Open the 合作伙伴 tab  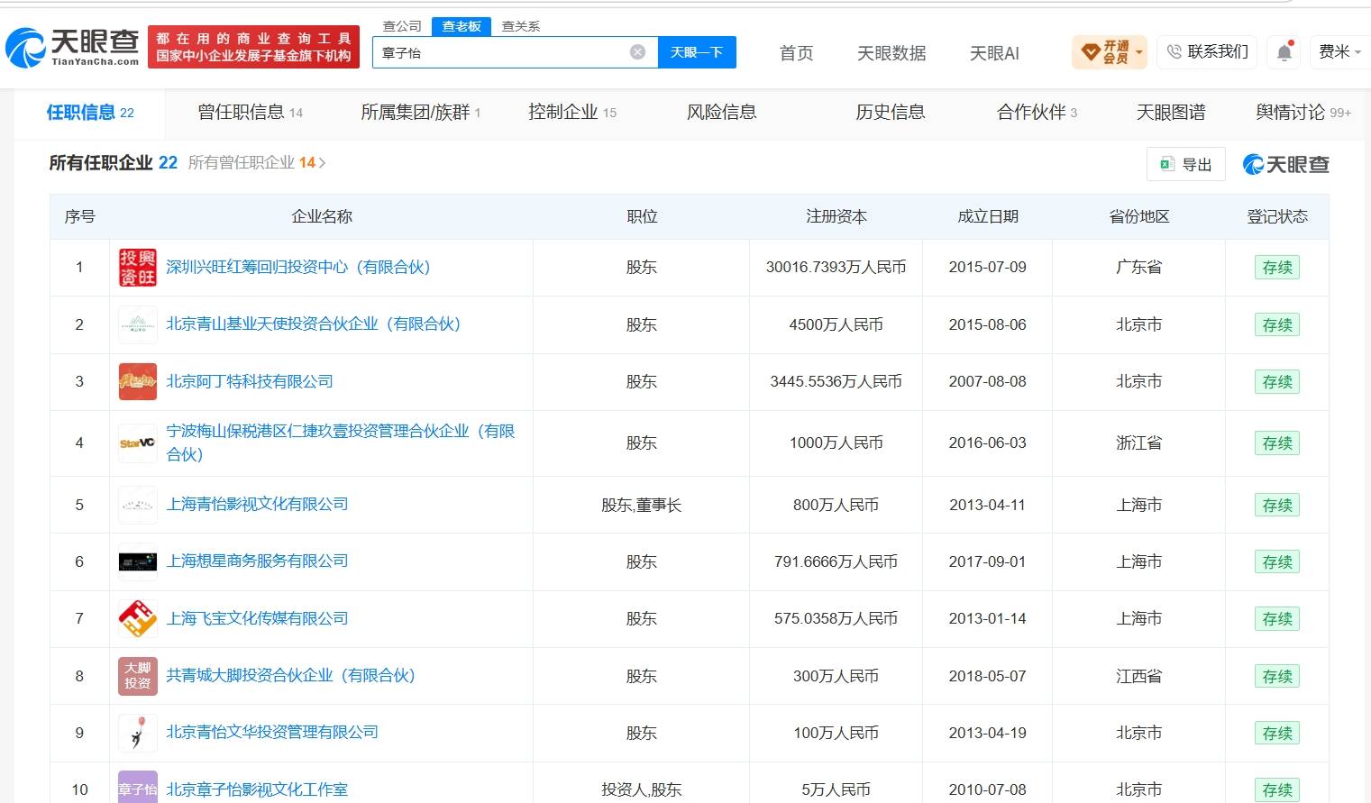[x=1037, y=113]
